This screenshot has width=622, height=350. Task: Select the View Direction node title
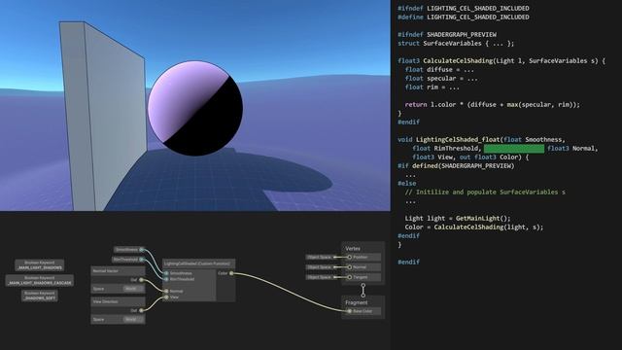tap(106, 301)
